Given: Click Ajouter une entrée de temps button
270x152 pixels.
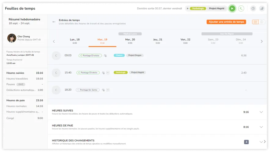Looking at the screenshot, I should pos(226,22).
